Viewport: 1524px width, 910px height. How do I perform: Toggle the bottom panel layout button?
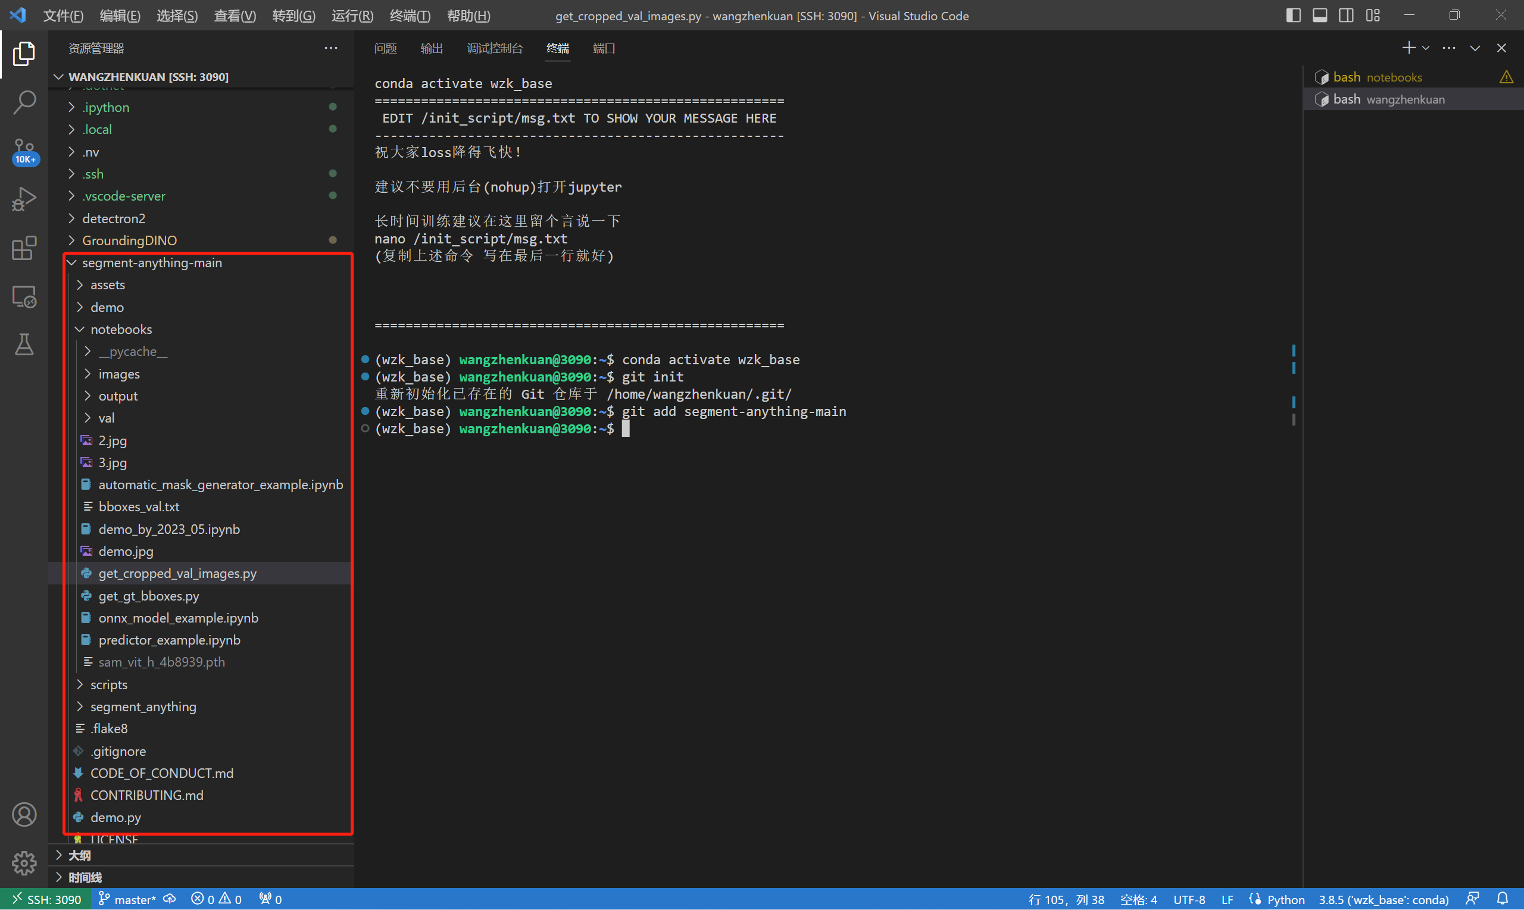(x=1320, y=15)
